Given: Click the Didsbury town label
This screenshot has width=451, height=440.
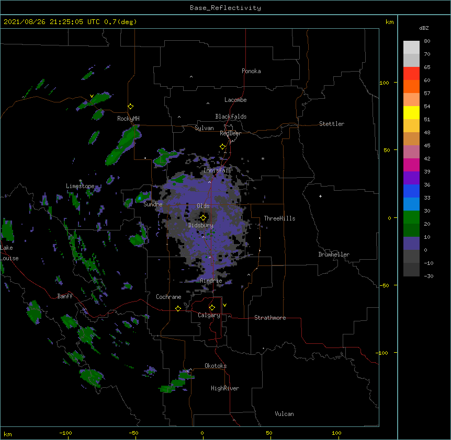Looking at the screenshot, I should [201, 225].
